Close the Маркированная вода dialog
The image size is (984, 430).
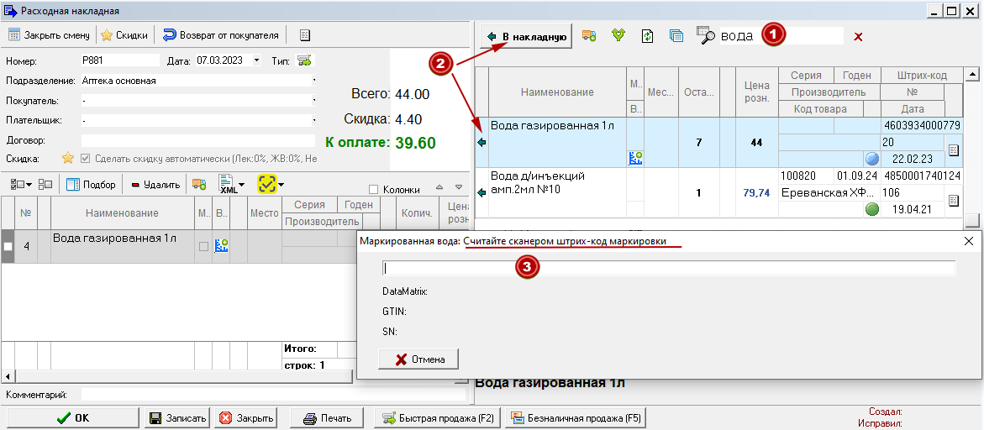[x=968, y=241]
